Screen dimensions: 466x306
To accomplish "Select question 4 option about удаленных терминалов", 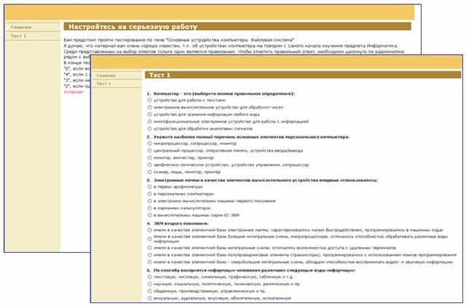I will click(x=150, y=248).
